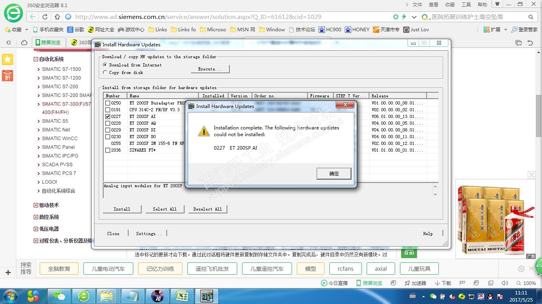The width and height of the screenshot is (542, 304).
Task: Open the address bar dropdown arrow
Action: pyautogui.click(x=414, y=17)
